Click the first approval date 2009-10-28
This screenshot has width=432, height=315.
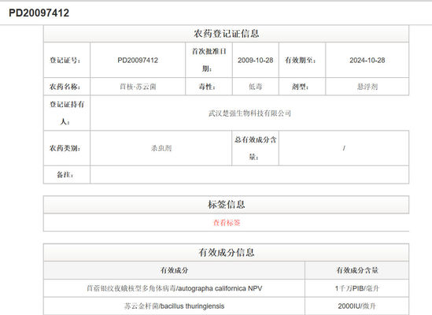(256, 60)
